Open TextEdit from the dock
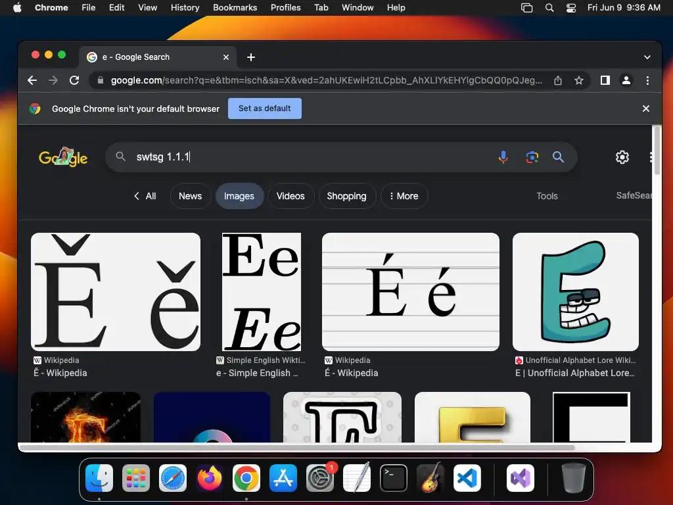Screen dimensions: 673x505 point(357,478)
